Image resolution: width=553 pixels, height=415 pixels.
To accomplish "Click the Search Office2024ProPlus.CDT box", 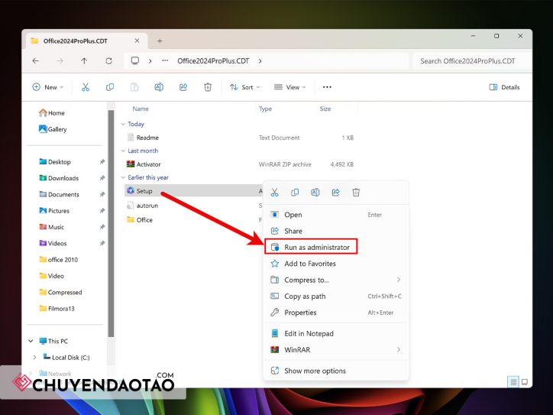I will [x=471, y=61].
